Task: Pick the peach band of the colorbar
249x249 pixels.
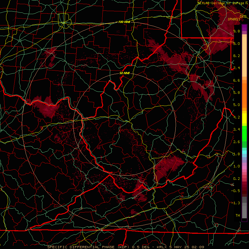Action: (244, 56)
